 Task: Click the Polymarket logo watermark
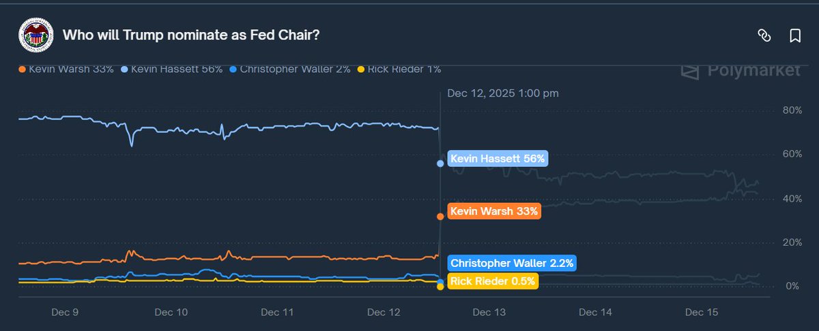740,70
